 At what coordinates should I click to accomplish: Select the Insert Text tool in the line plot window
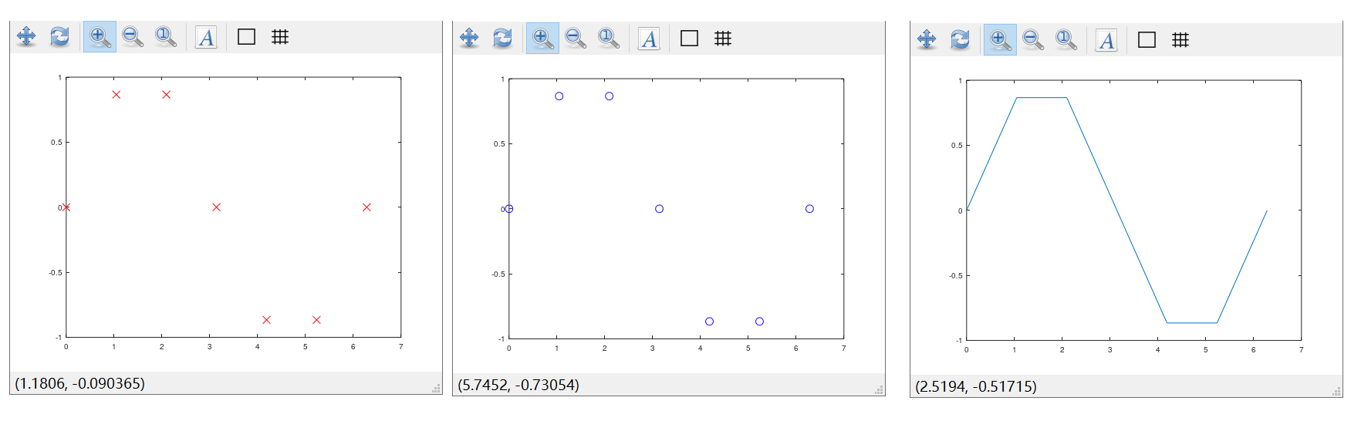click(x=1106, y=39)
